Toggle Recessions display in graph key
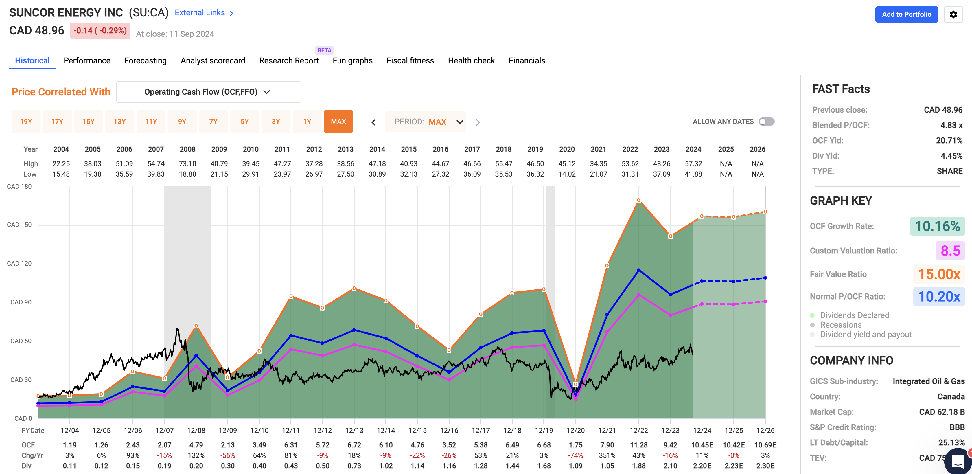The height and width of the screenshot is (474, 972). [x=841, y=325]
